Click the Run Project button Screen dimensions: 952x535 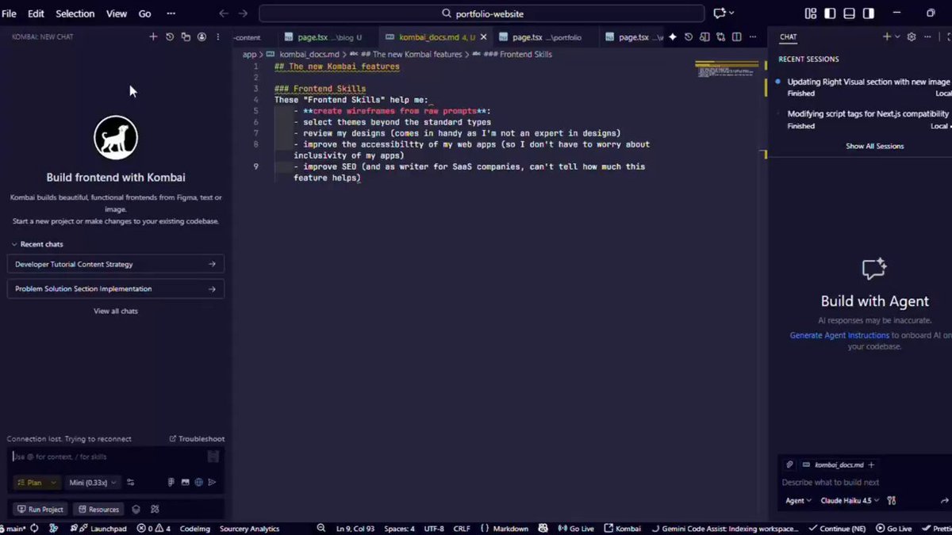tap(40, 509)
